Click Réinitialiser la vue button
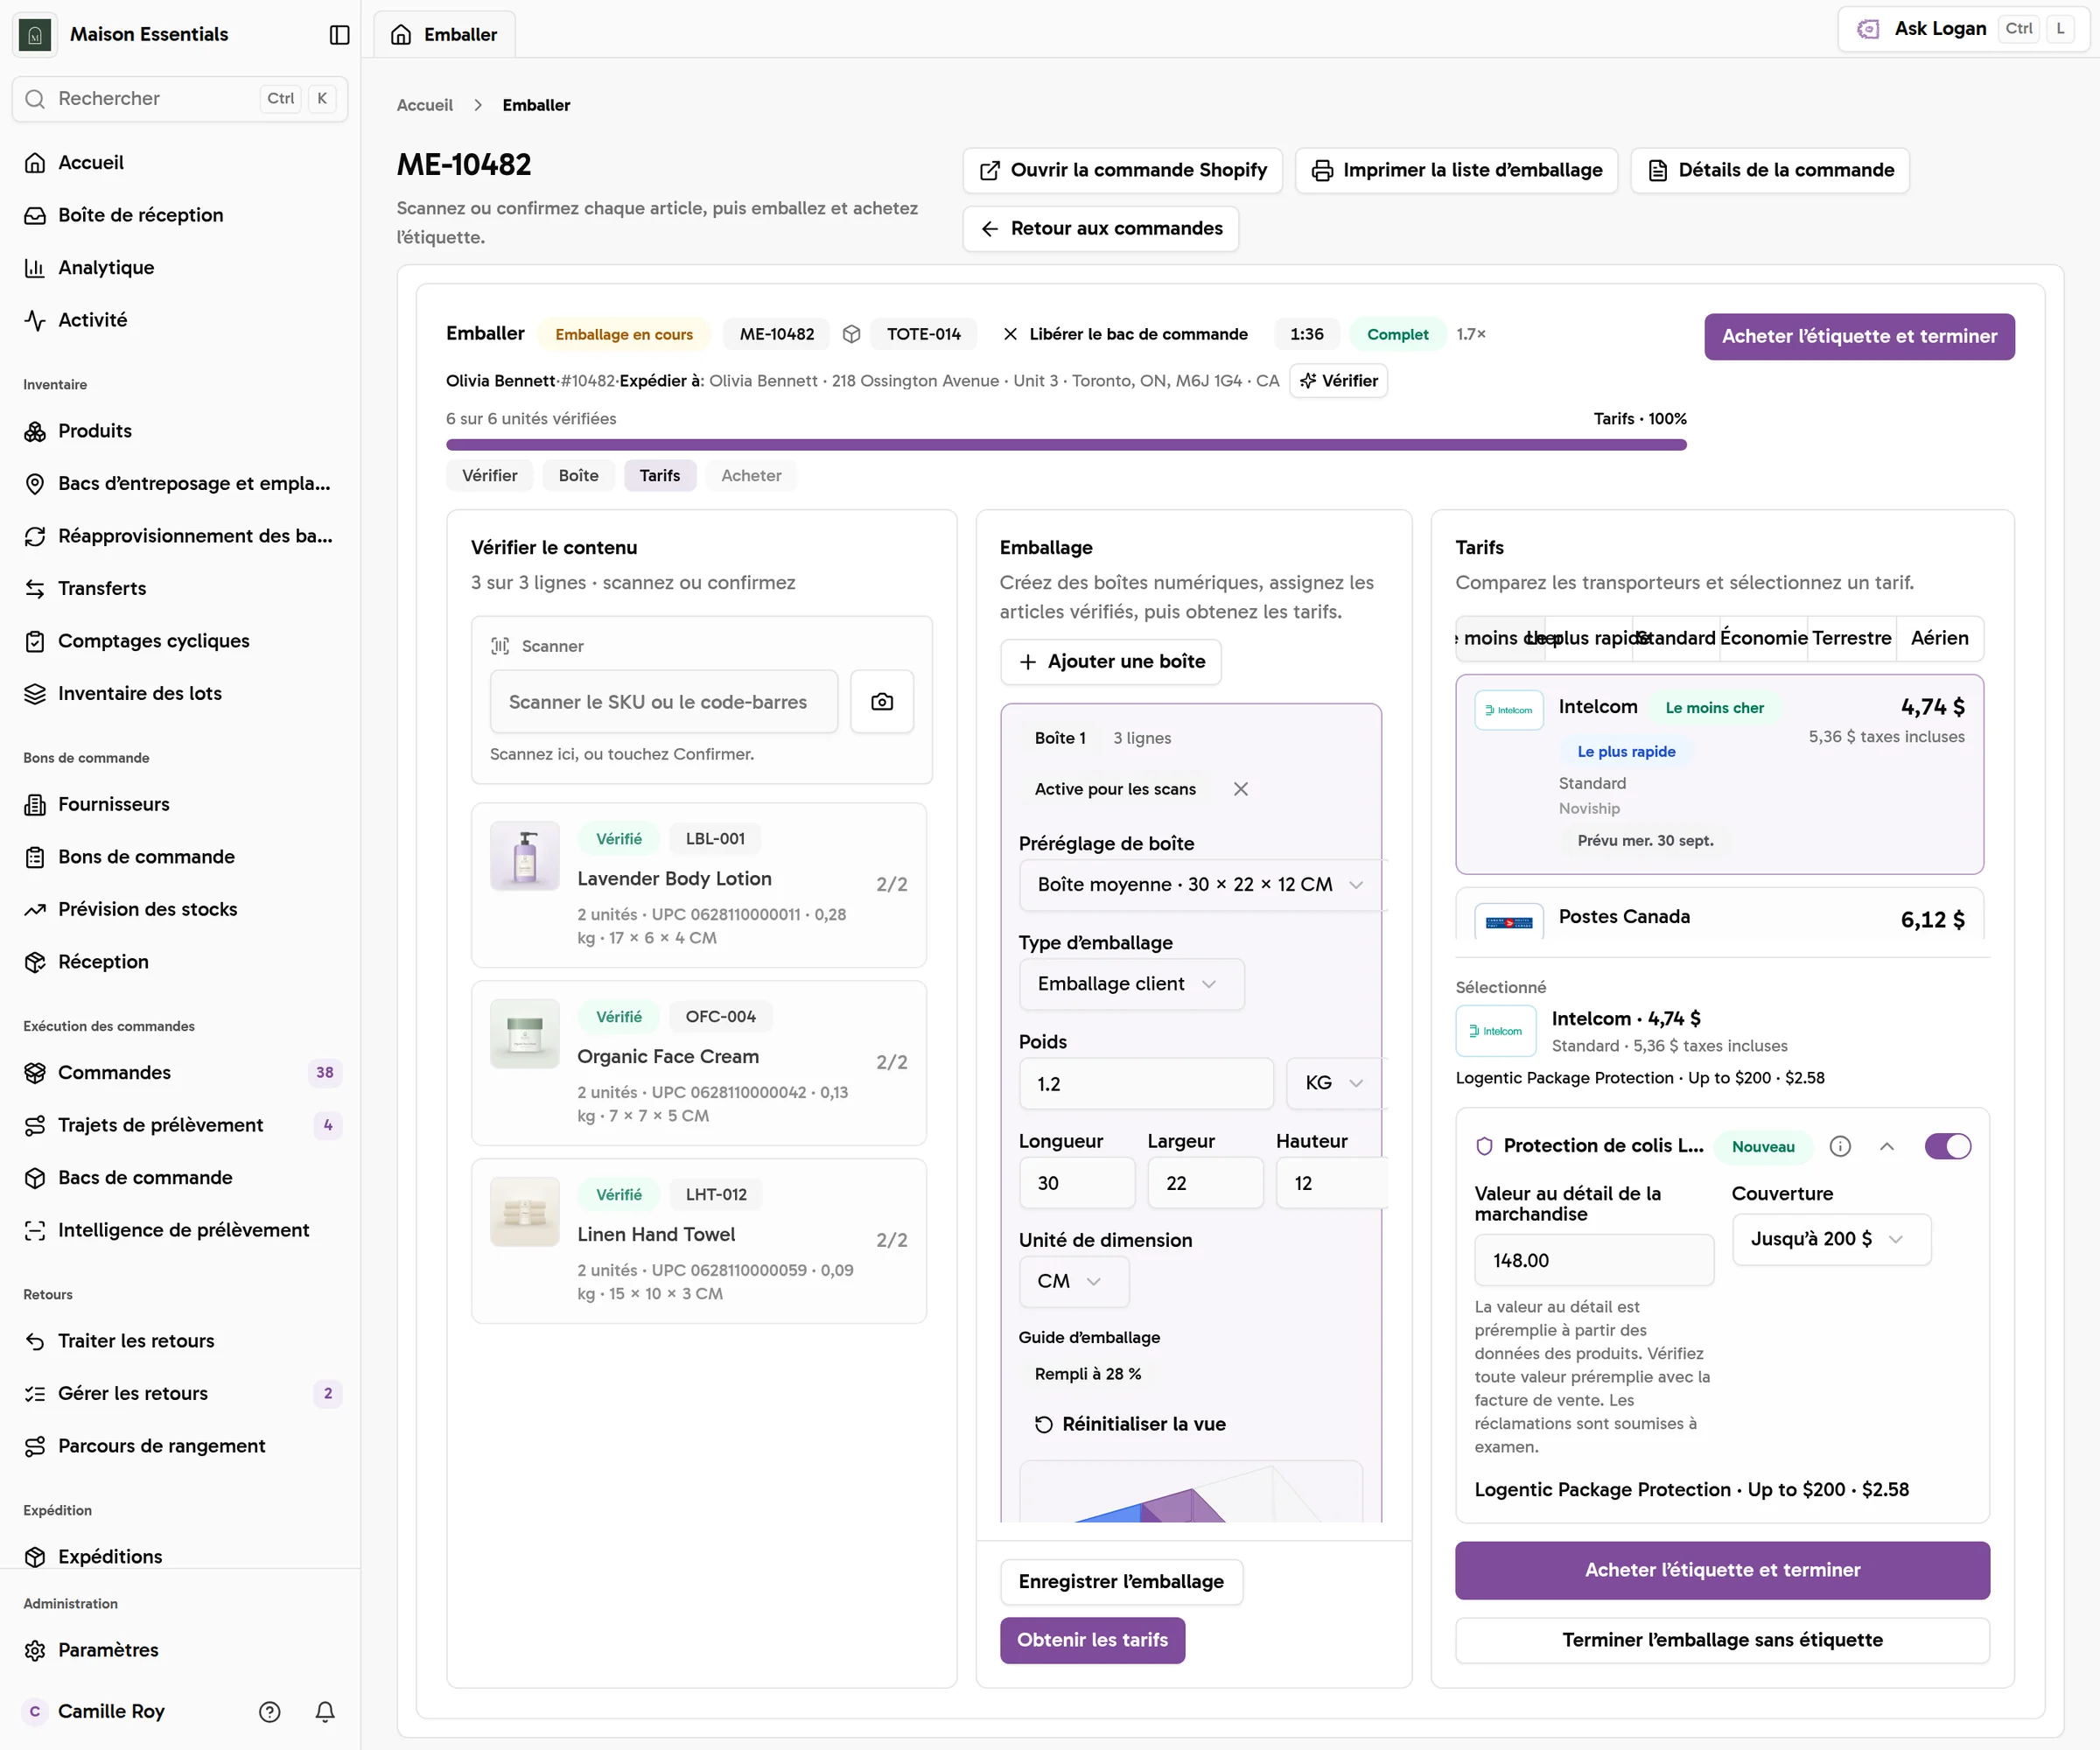2100x1750 pixels. [1131, 1424]
